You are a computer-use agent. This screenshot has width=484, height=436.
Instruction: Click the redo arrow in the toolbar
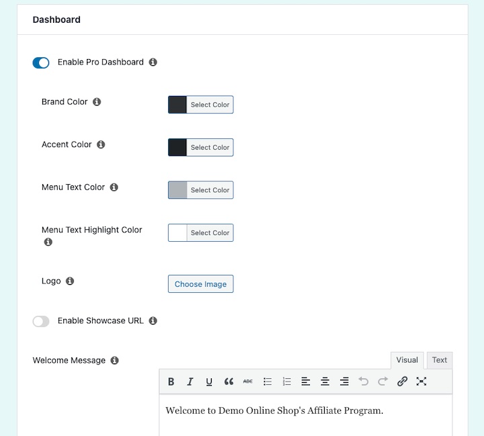click(382, 382)
